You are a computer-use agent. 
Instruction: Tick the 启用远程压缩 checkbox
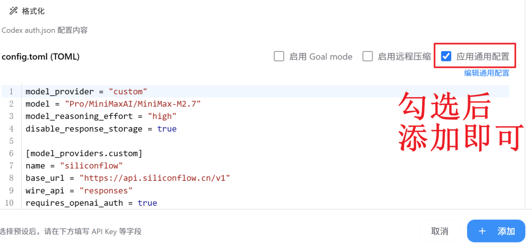tap(367, 56)
